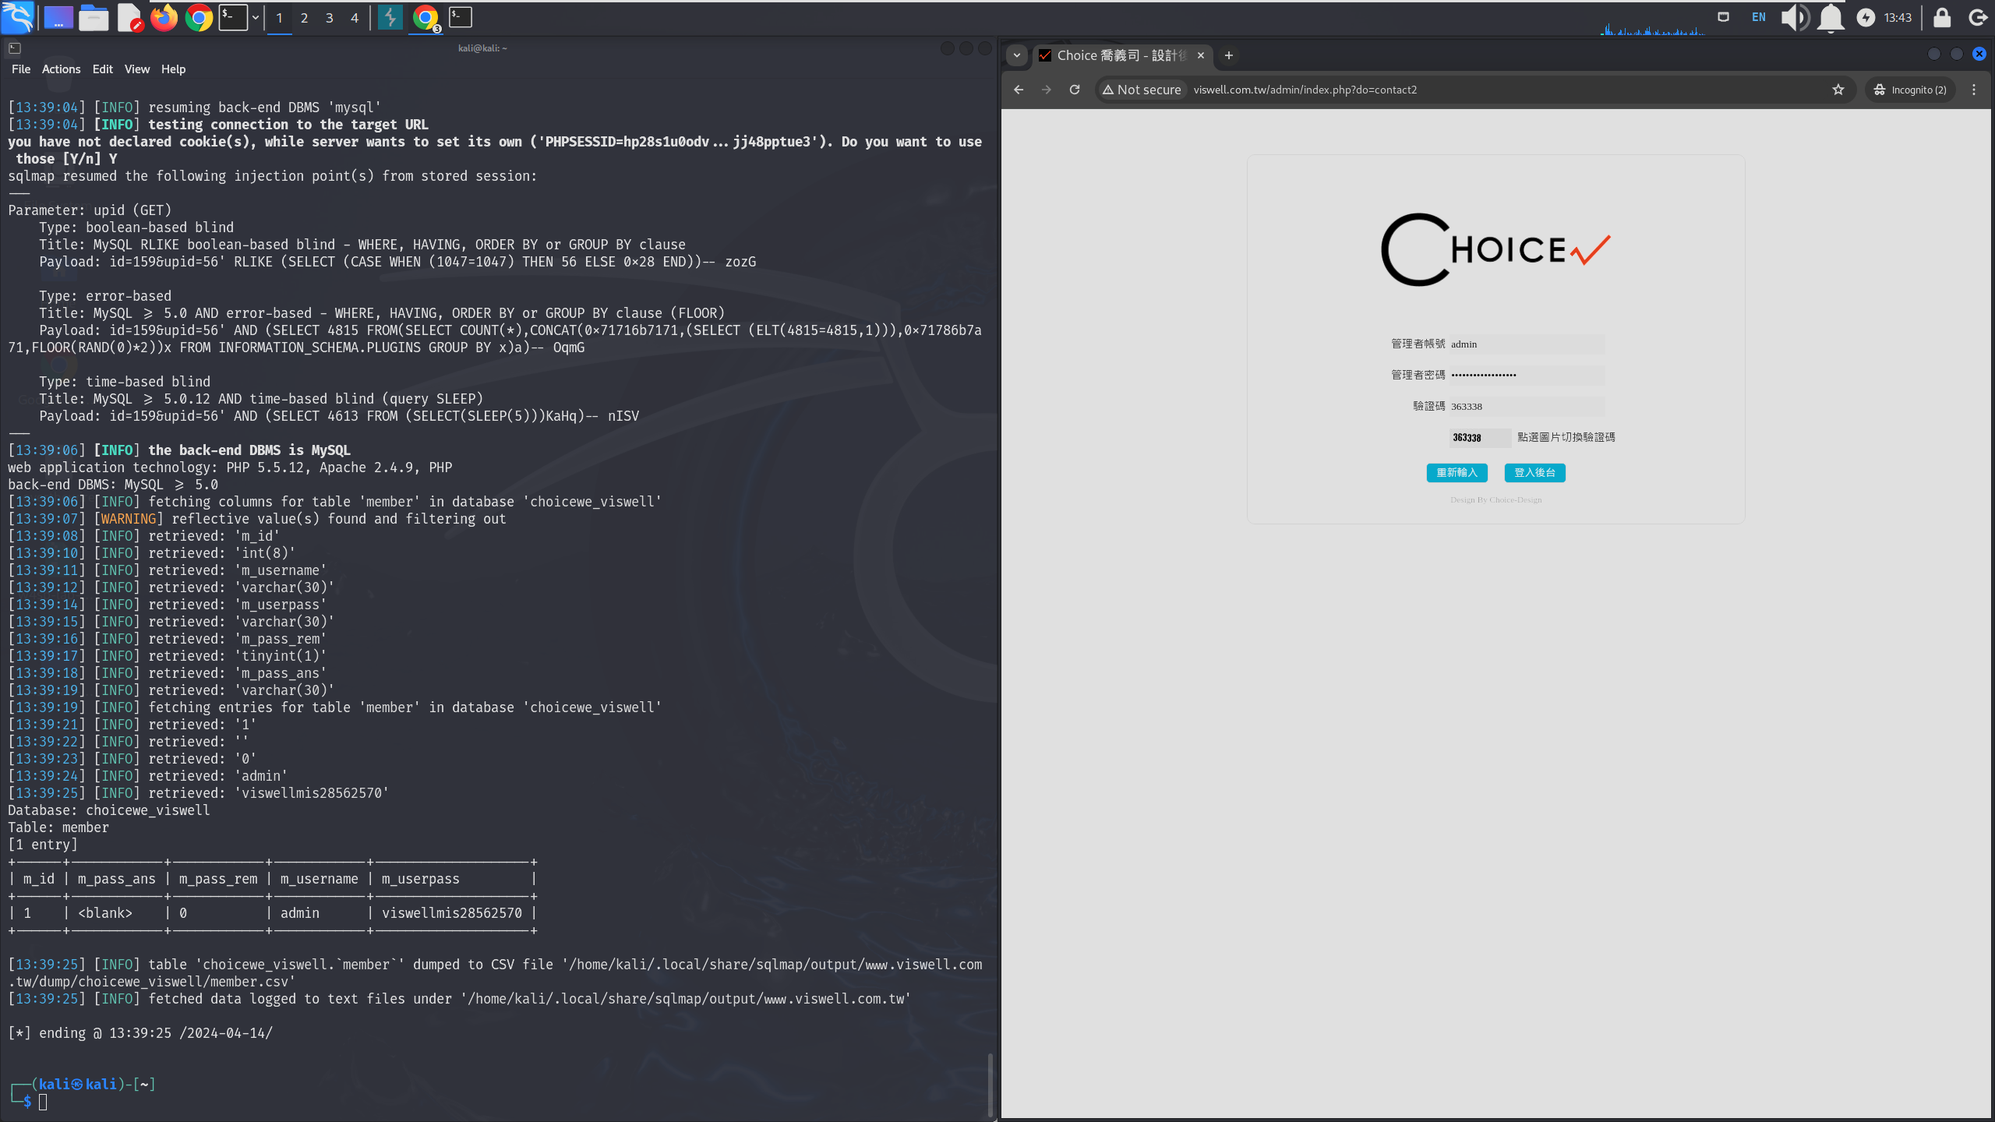Image resolution: width=1995 pixels, height=1122 pixels.
Task: Switch to workspace 3
Action: pyautogui.click(x=329, y=18)
